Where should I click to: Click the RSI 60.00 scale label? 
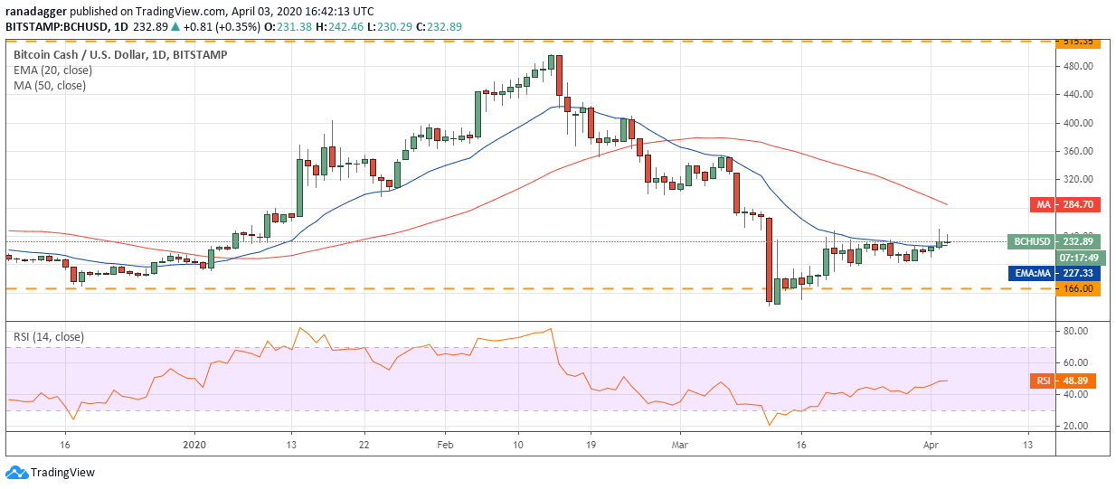click(x=1076, y=363)
